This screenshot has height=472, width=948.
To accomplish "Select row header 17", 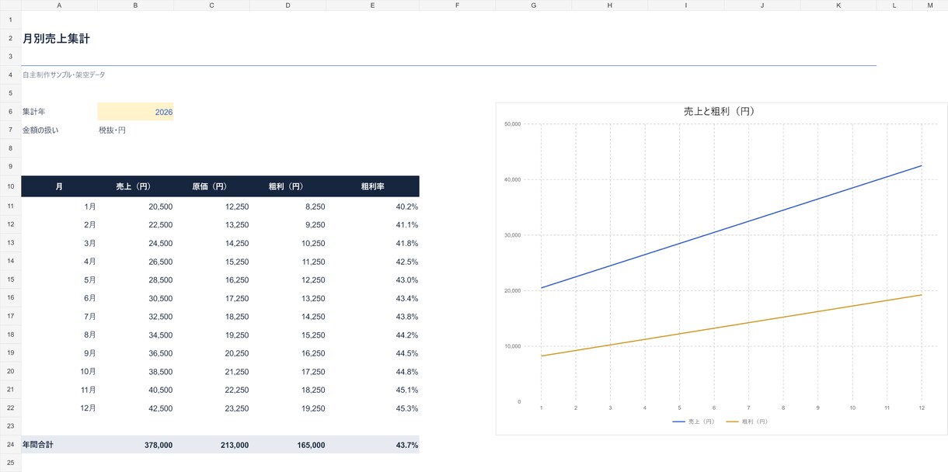I will [x=11, y=317].
